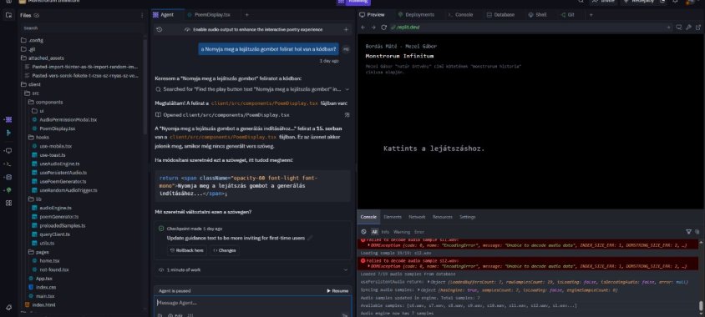This screenshot has width=705, height=317.
Task: Click the Invite button in the header
Action: pos(603,2)
